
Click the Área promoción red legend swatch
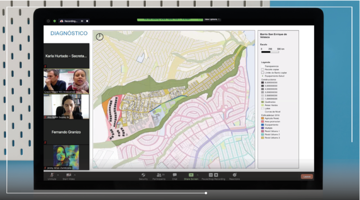[262, 121]
